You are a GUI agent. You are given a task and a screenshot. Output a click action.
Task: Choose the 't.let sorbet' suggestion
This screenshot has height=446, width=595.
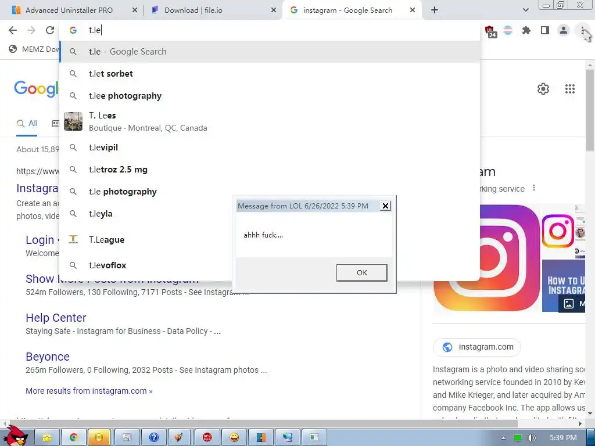click(x=270, y=74)
